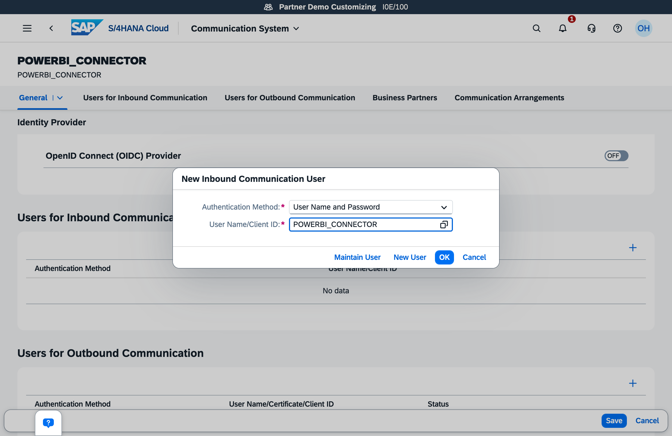
Task: Click New User in dialog
Action: (410, 257)
